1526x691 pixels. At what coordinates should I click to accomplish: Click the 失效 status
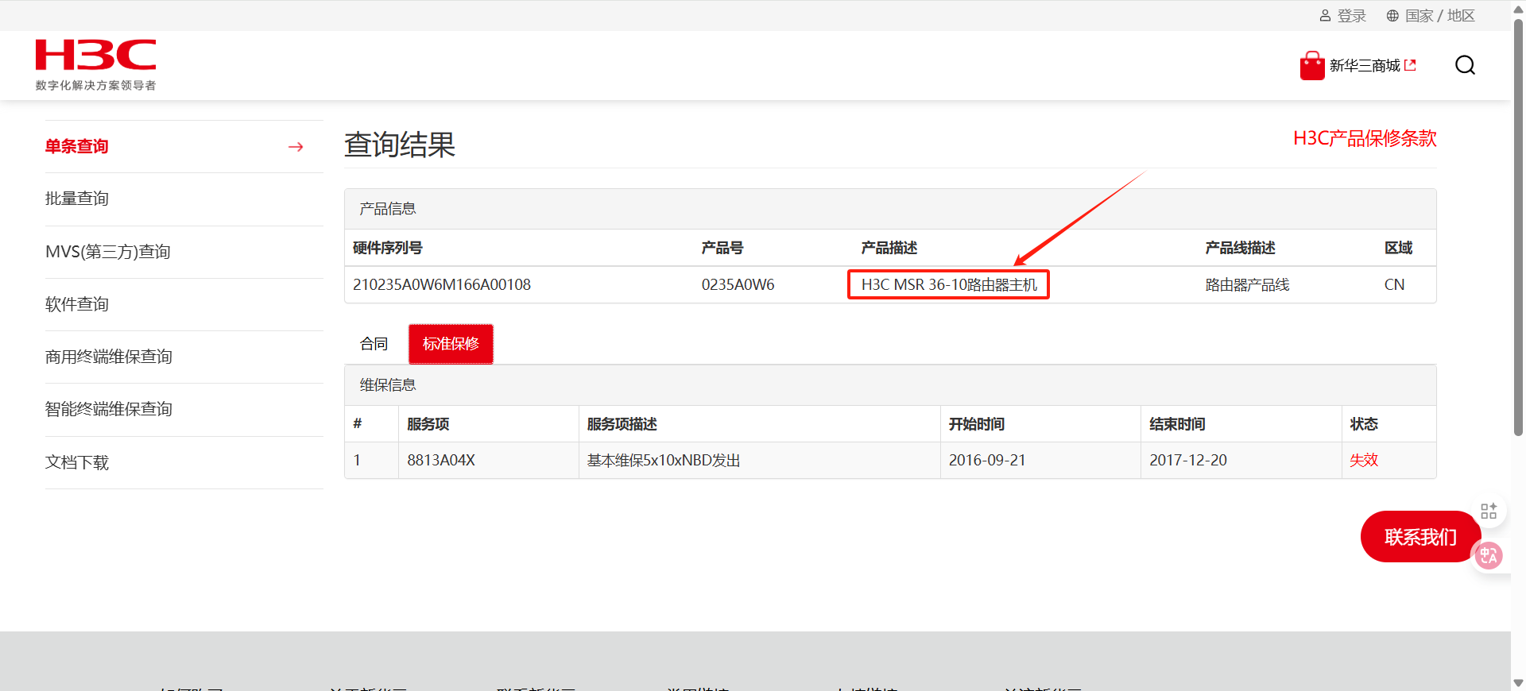(x=1364, y=460)
